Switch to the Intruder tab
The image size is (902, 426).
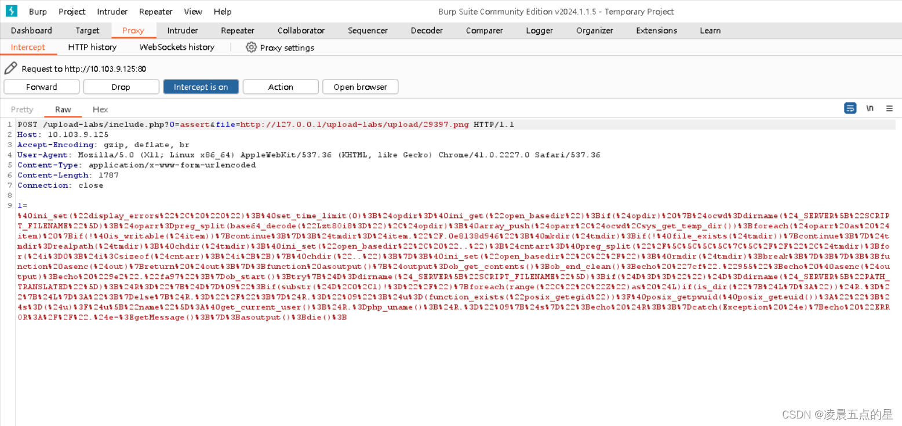[183, 31]
